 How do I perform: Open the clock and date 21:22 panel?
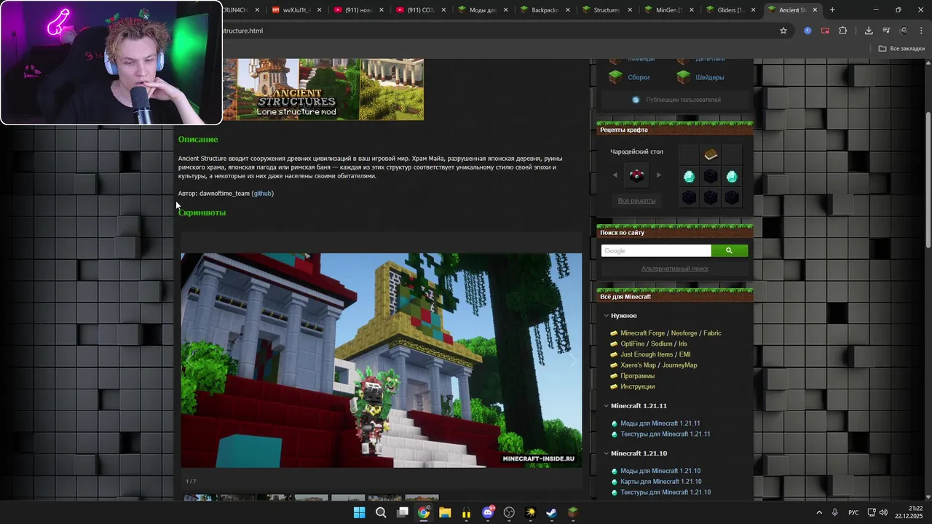click(x=909, y=512)
